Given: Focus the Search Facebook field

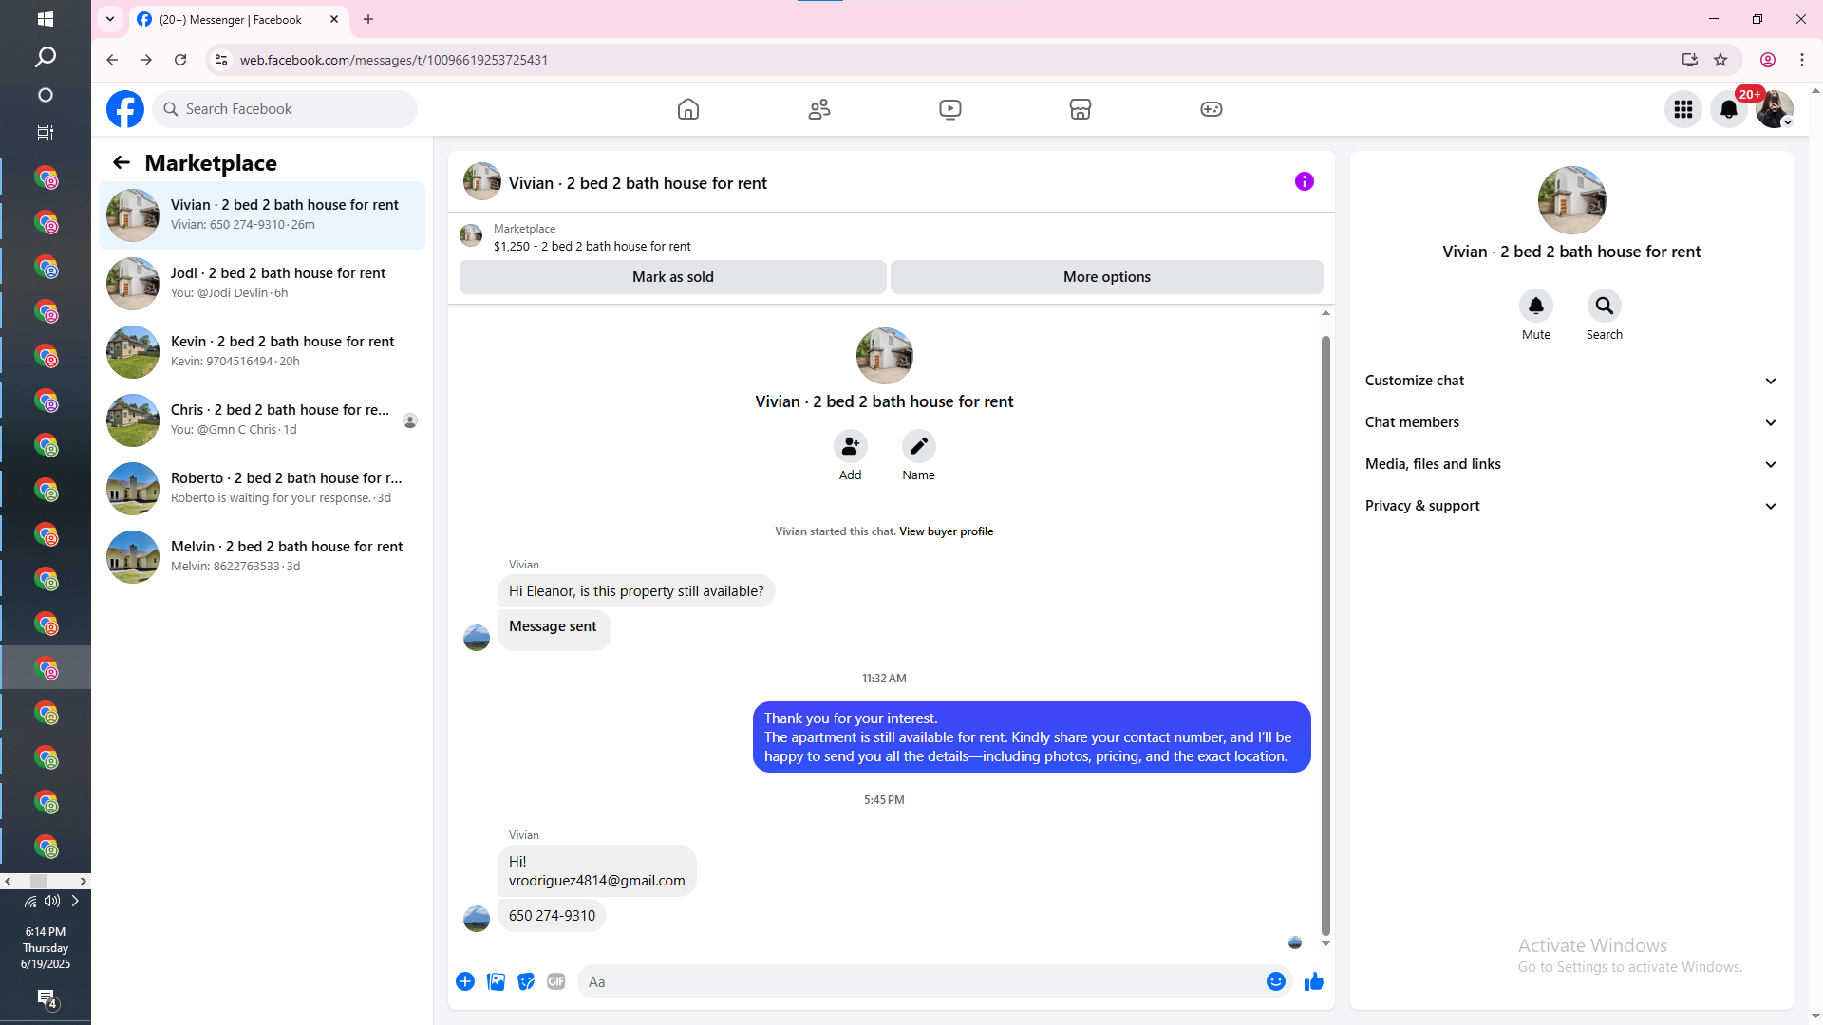Looking at the screenshot, I should point(285,109).
